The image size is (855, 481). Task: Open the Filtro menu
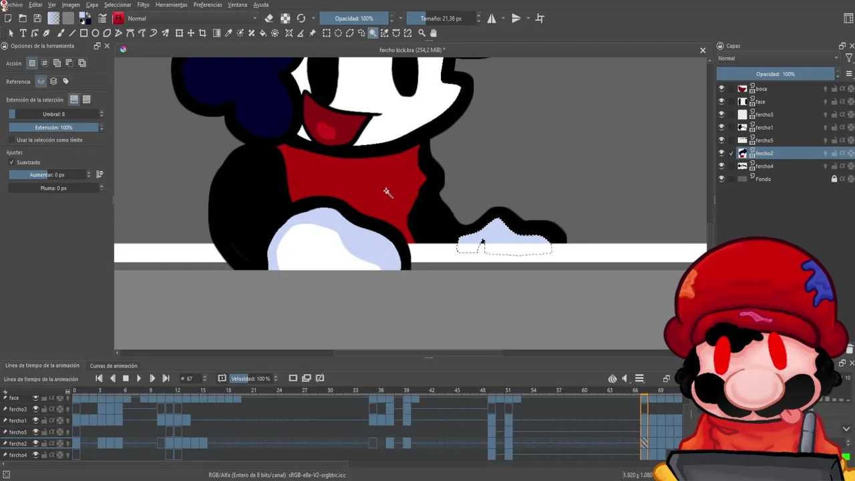[x=143, y=5]
